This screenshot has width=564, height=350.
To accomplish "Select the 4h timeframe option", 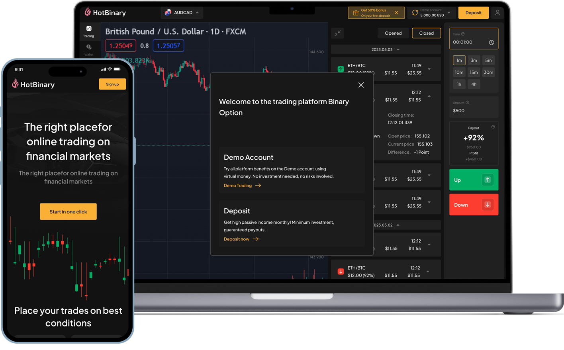I will pyautogui.click(x=474, y=84).
